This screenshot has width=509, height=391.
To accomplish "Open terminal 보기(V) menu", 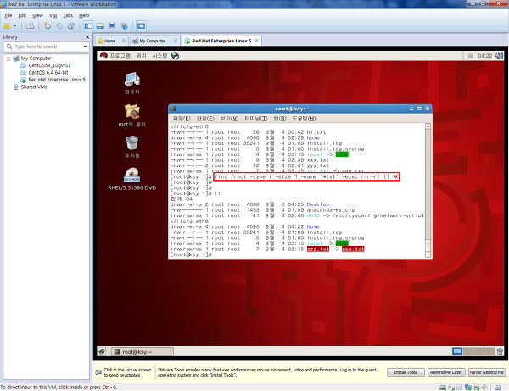I will (x=229, y=119).
